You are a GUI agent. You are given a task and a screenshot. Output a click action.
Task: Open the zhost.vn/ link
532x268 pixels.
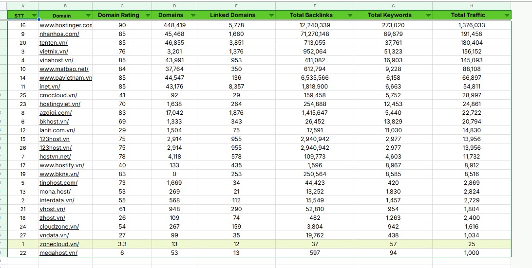[x=53, y=218]
